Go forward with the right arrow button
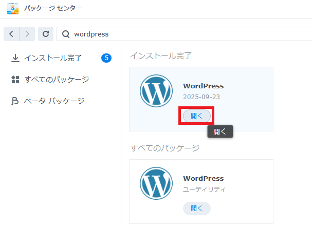The width and height of the screenshot is (312, 227). click(27, 34)
